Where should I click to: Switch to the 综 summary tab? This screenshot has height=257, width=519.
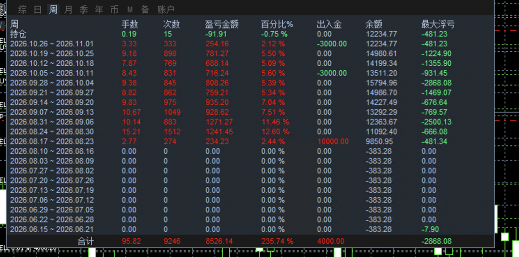(22, 9)
